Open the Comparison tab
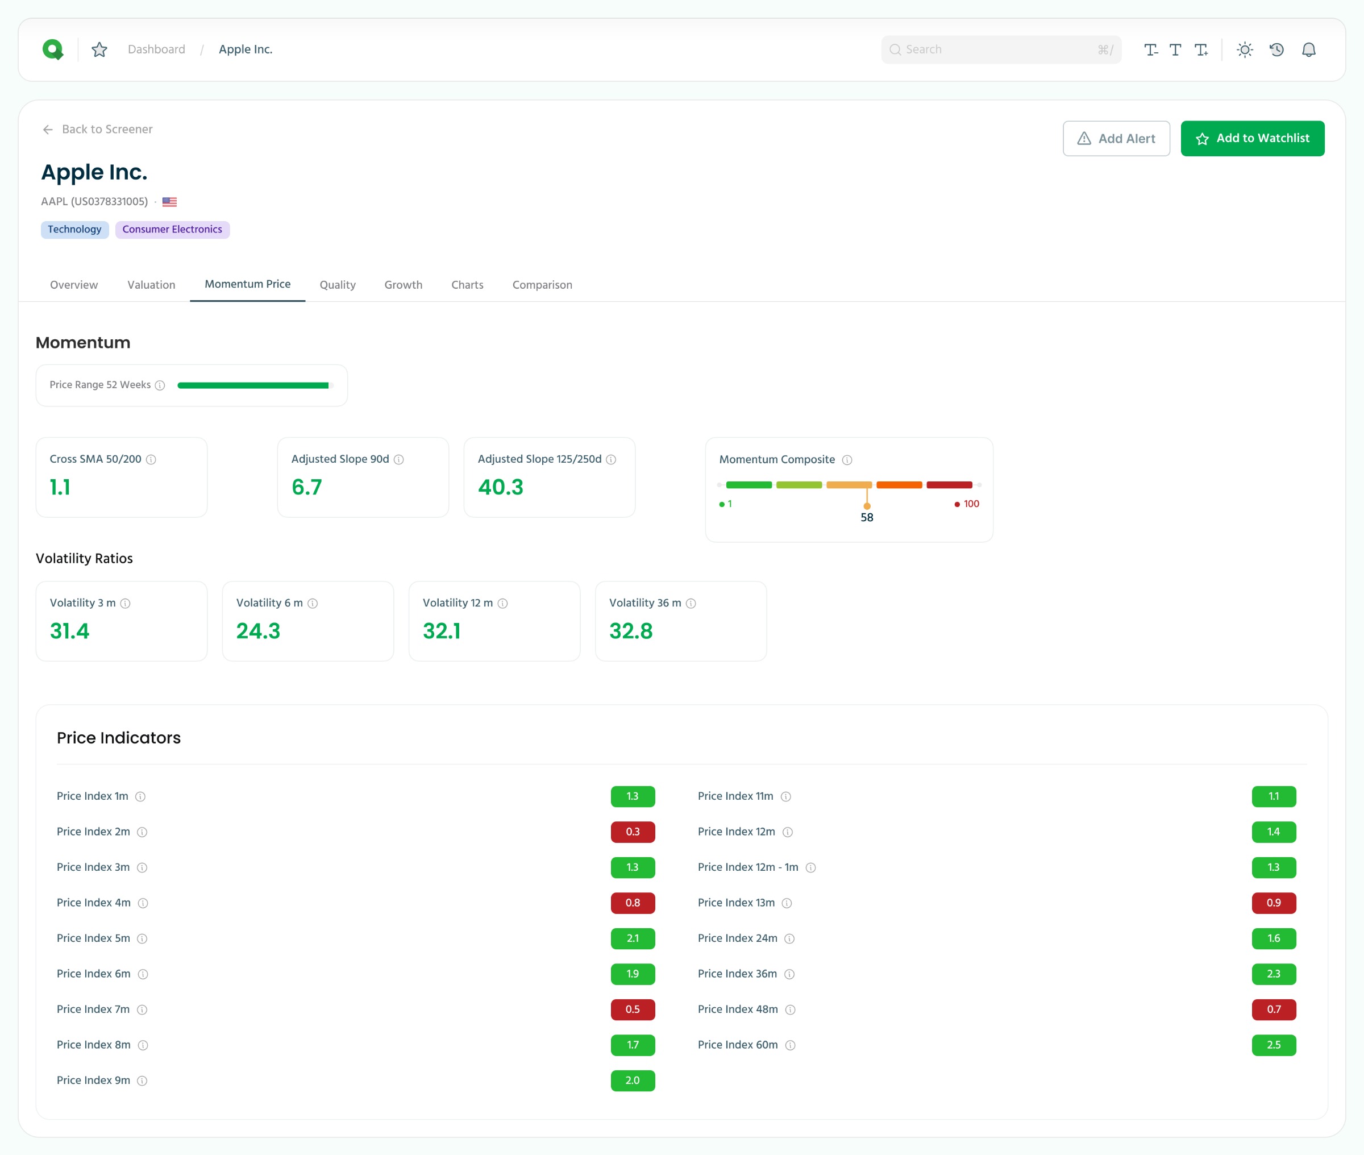 [542, 285]
